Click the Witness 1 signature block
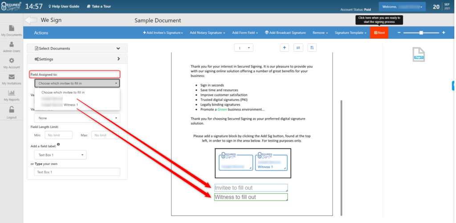Screen dimensions: 456x223 (x=271, y=162)
